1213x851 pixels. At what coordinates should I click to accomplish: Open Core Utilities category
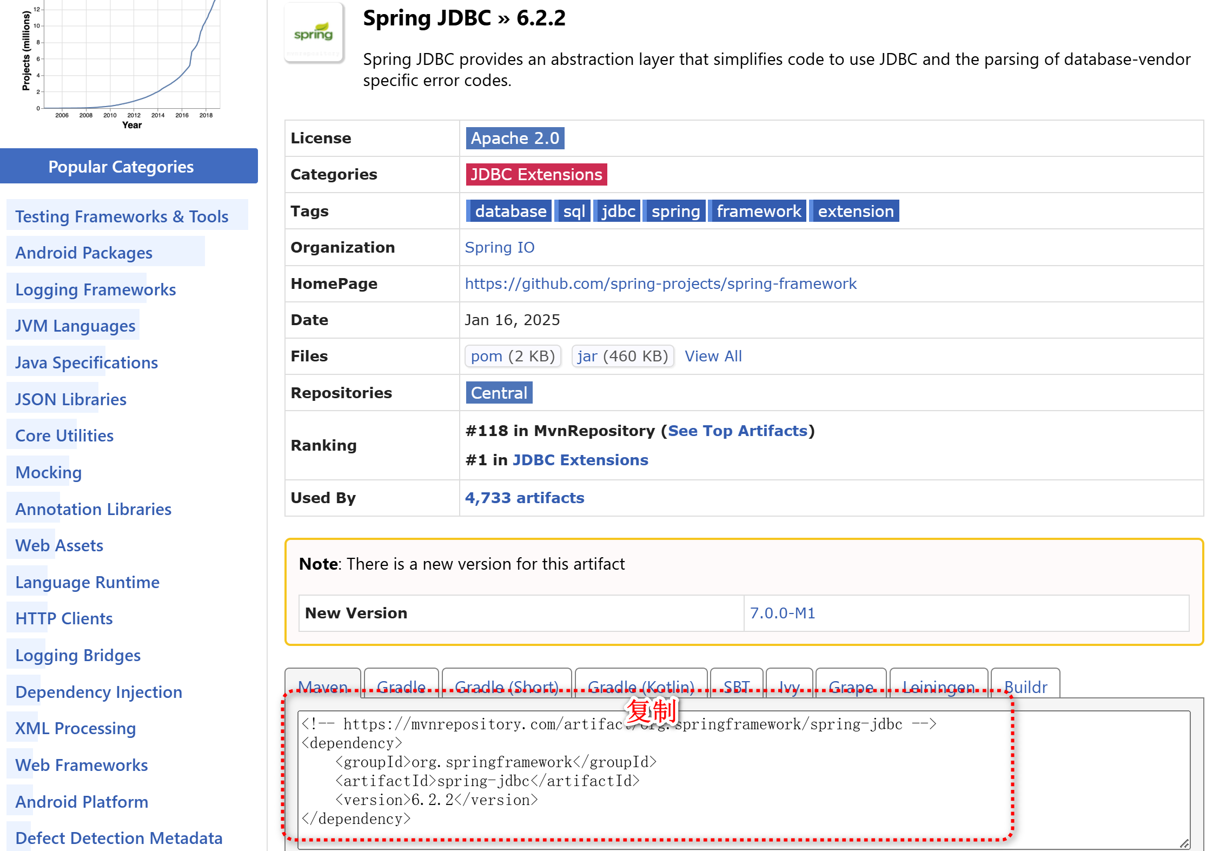(x=64, y=436)
